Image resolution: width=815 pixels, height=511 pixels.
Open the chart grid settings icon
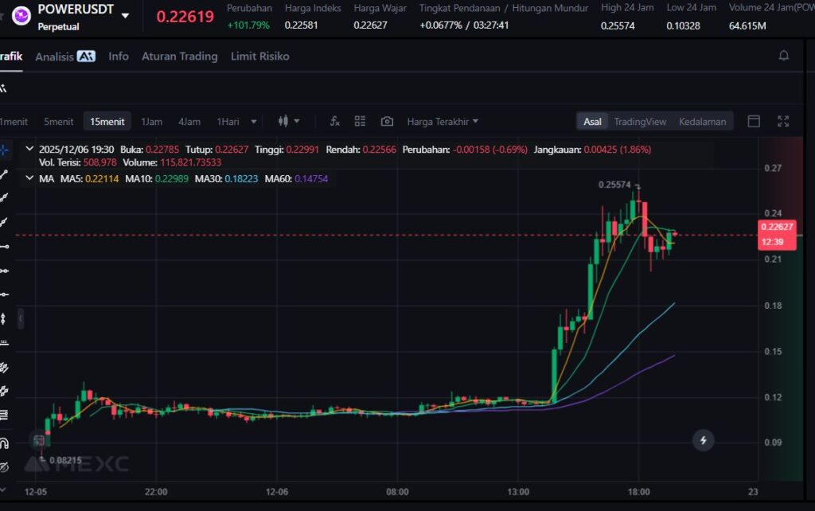click(361, 122)
